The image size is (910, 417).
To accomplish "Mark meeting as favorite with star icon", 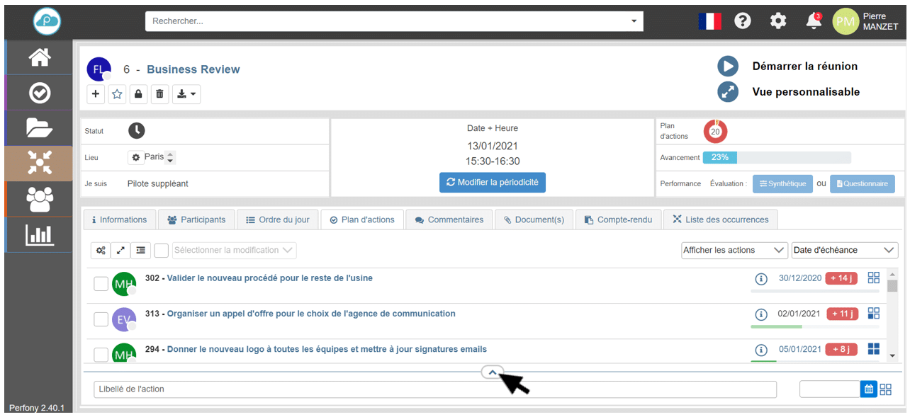I will click(117, 93).
